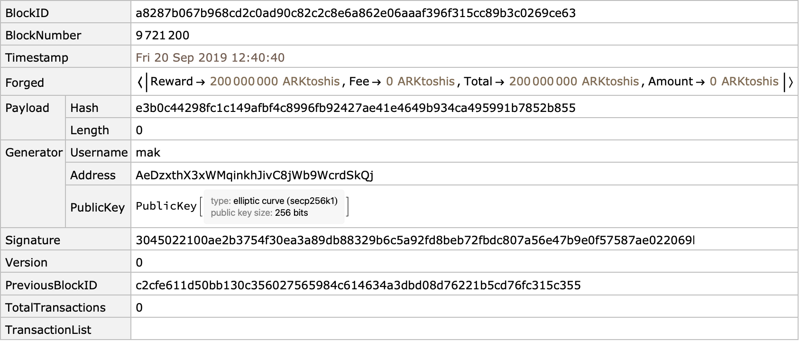Click the Fee 0 ARKtoshis value
This screenshot has width=800, height=341.
click(x=420, y=81)
